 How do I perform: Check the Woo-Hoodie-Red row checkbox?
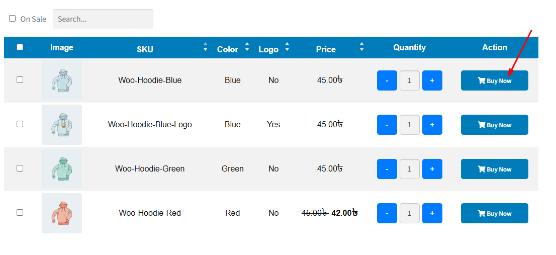[20, 212]
